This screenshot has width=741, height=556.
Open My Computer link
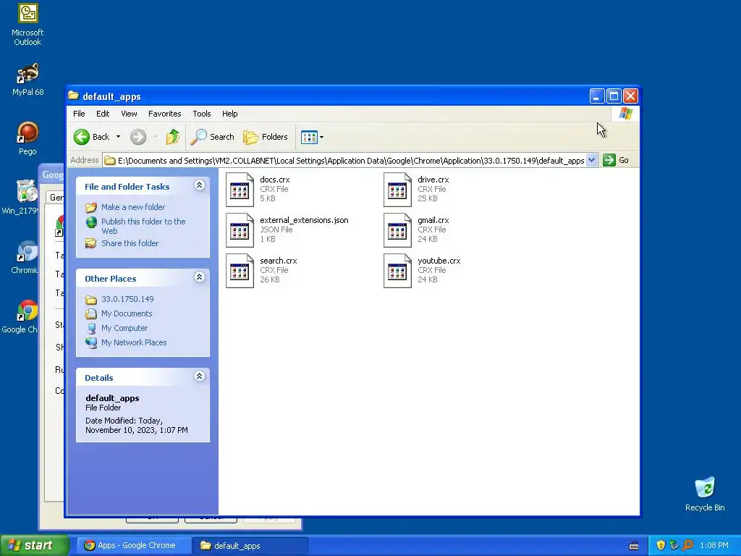(x=124, y=328)
